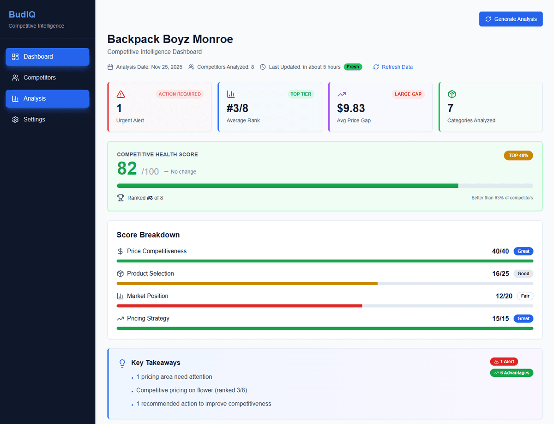Click the lightbulb icon in Key Takeaways
This screenshot has width=554, height=424.
pyautogui.click(x=122, y=363)
